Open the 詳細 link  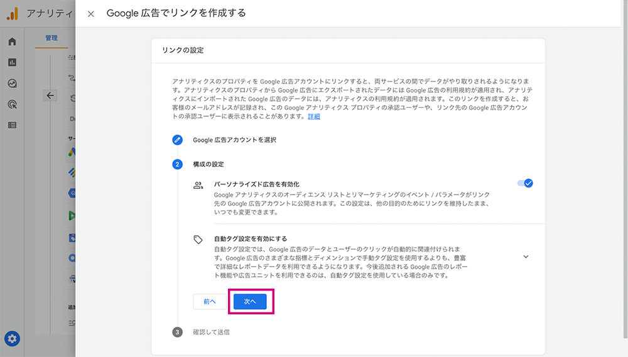313,117
